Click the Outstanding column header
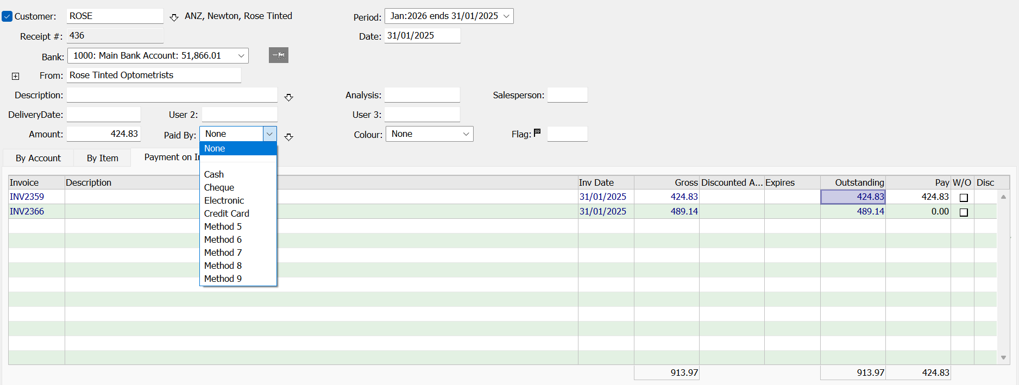The height and width of the screenshot is (385, 1019). [853, 182]
